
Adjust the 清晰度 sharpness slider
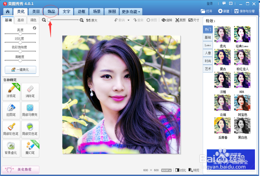click(x=20, y=60)
